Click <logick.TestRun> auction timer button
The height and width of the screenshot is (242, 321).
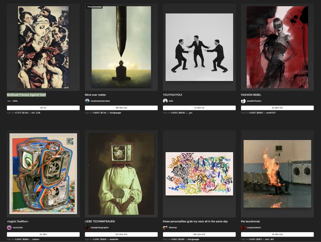pyautogui.click(x=43, y=234)
